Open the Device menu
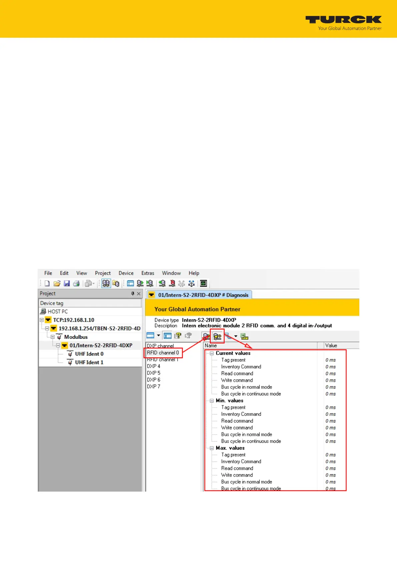This screenshot has height=562, width=397. point(126,273)
